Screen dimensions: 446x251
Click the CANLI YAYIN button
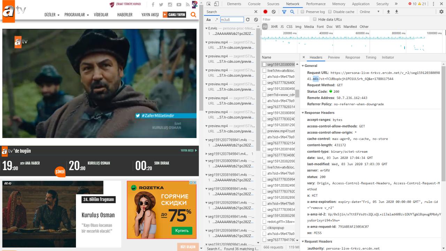pos(174,15)
